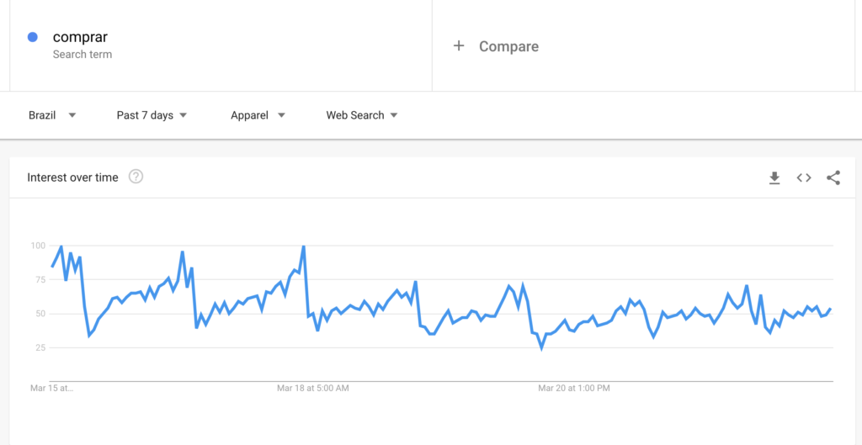This screenshot has width=862, height=445.
Task: Open the Brazil region dropdown
Action: pos(52,115)
